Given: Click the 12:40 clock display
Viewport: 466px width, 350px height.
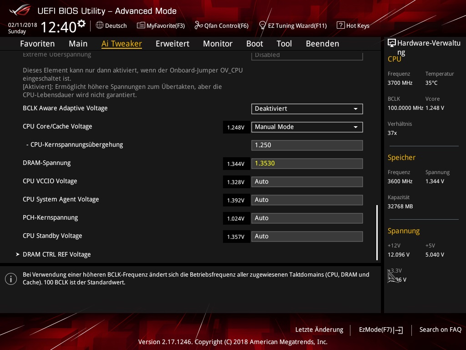Looking at the screenshot, I should click(x=59, y=27).
